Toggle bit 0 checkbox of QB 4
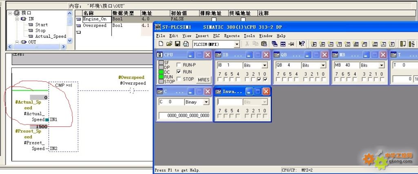 coord(324,79)
